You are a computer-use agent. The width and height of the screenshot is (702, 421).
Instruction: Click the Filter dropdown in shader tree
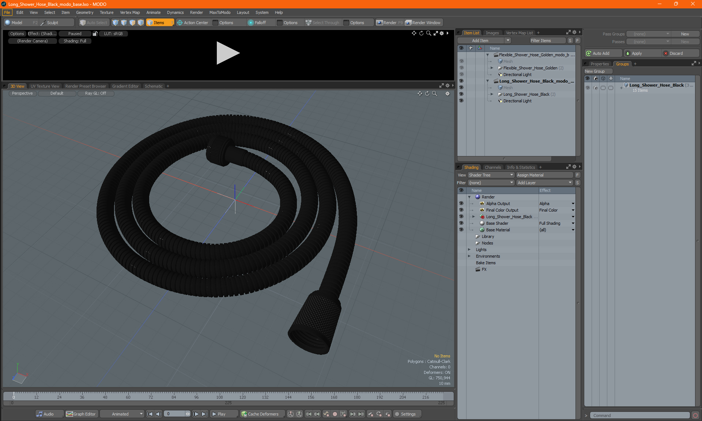tap(490, 182)
